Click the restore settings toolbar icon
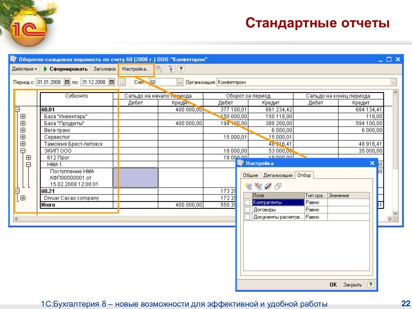The height and width of the screenshot is (309, 412). pos(159,69)
